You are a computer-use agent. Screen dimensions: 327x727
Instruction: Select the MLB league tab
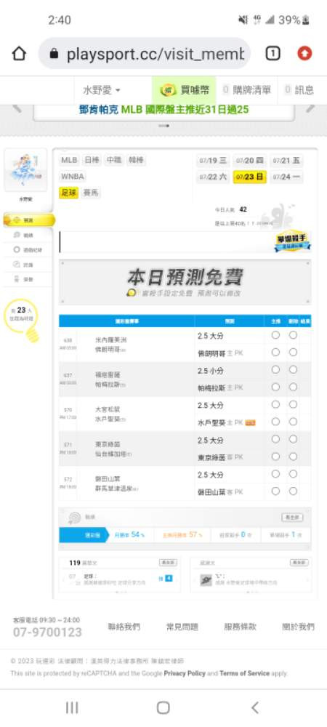tap(69, 161)
